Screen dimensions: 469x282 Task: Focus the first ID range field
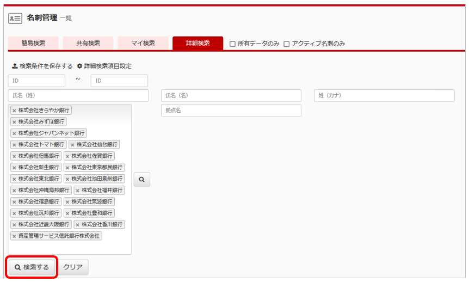(36, 81)
